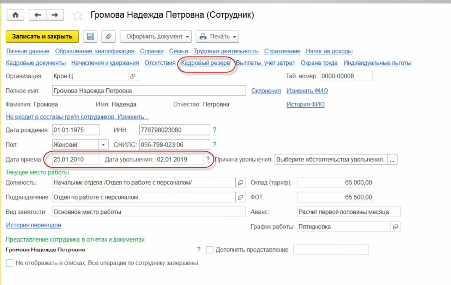This screenshot has height=285, width=451.
Task: Show help for the СНИЛС field
Action: [x=215, y=144]
